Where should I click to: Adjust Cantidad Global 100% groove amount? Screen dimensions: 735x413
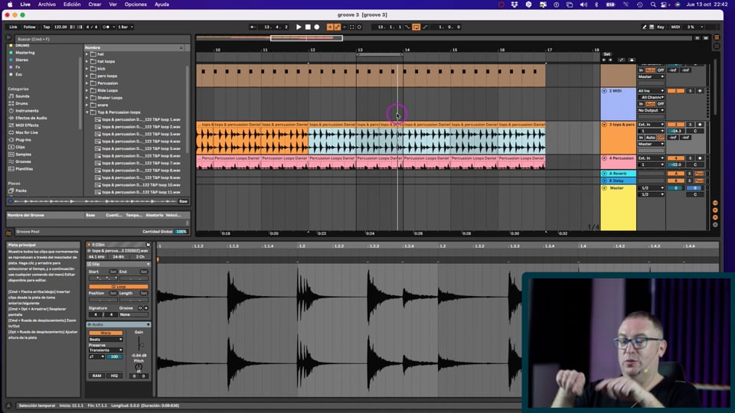point(181,232)
